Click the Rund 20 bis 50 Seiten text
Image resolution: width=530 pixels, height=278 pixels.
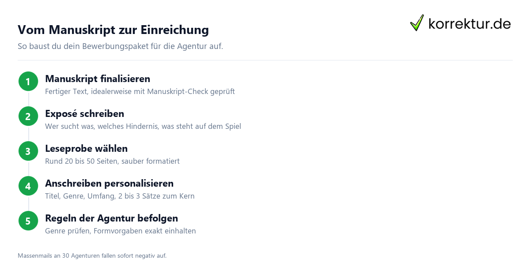tap(113, 162)
